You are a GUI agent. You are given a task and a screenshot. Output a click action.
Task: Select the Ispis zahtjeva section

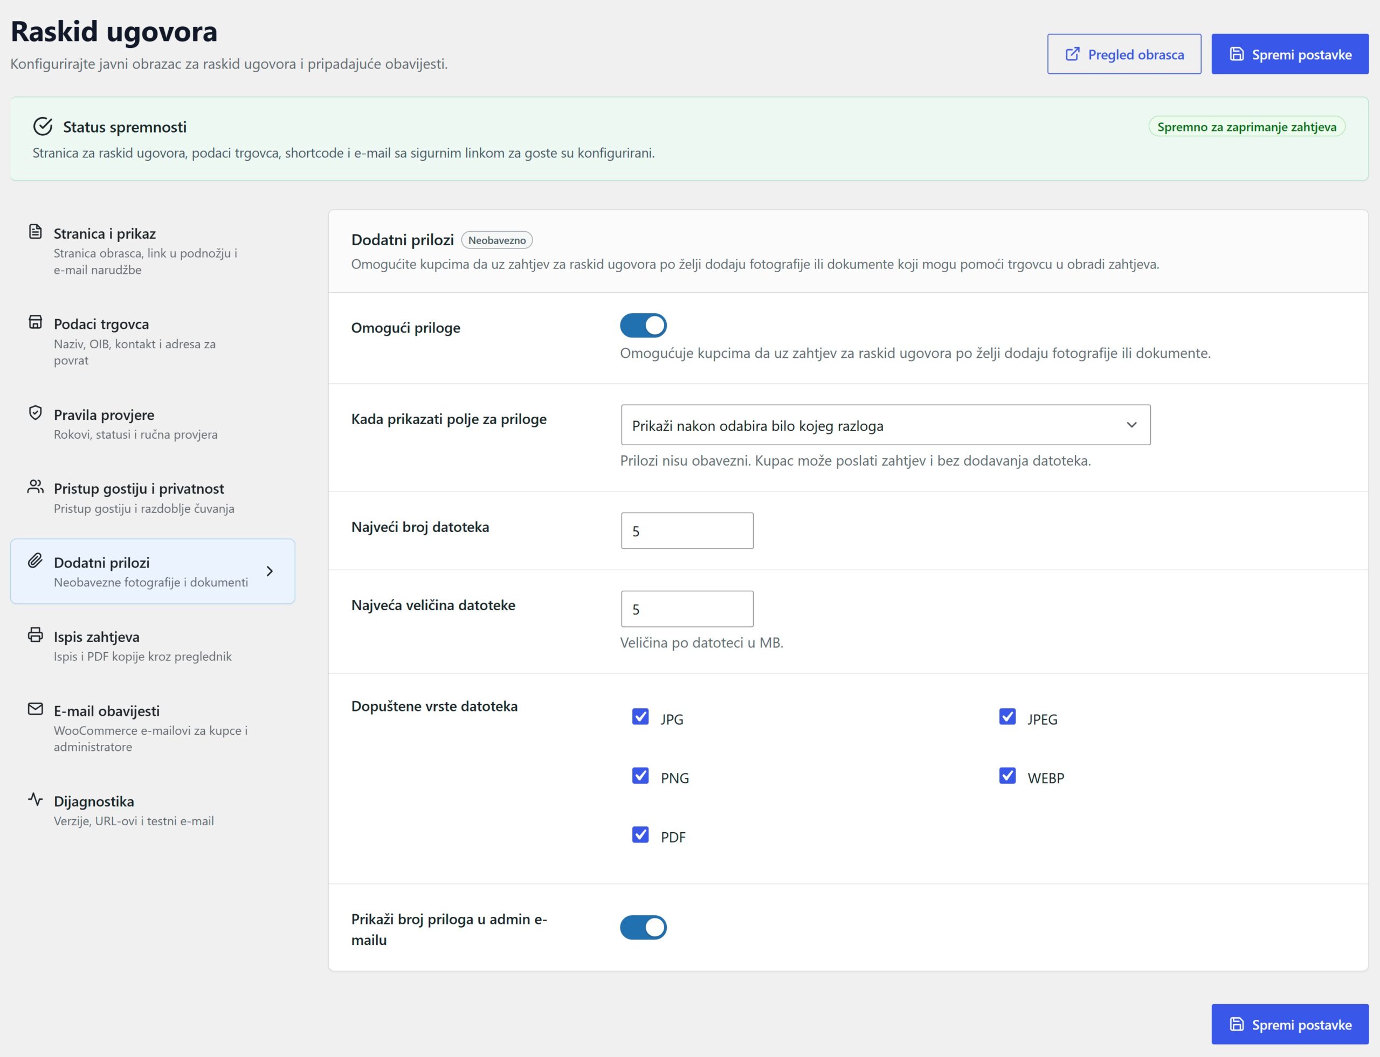[152, 646]
